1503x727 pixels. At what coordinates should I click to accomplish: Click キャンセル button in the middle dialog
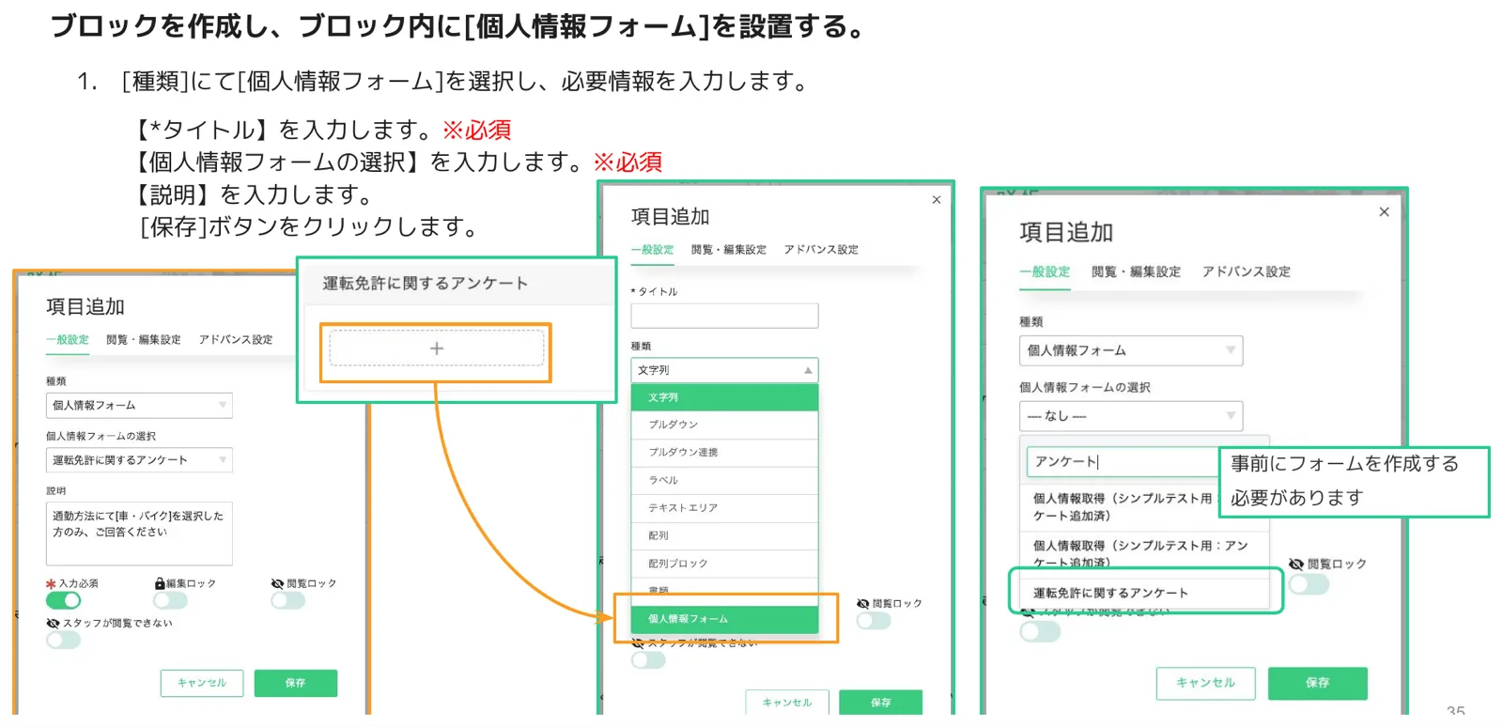click(787, 702)
